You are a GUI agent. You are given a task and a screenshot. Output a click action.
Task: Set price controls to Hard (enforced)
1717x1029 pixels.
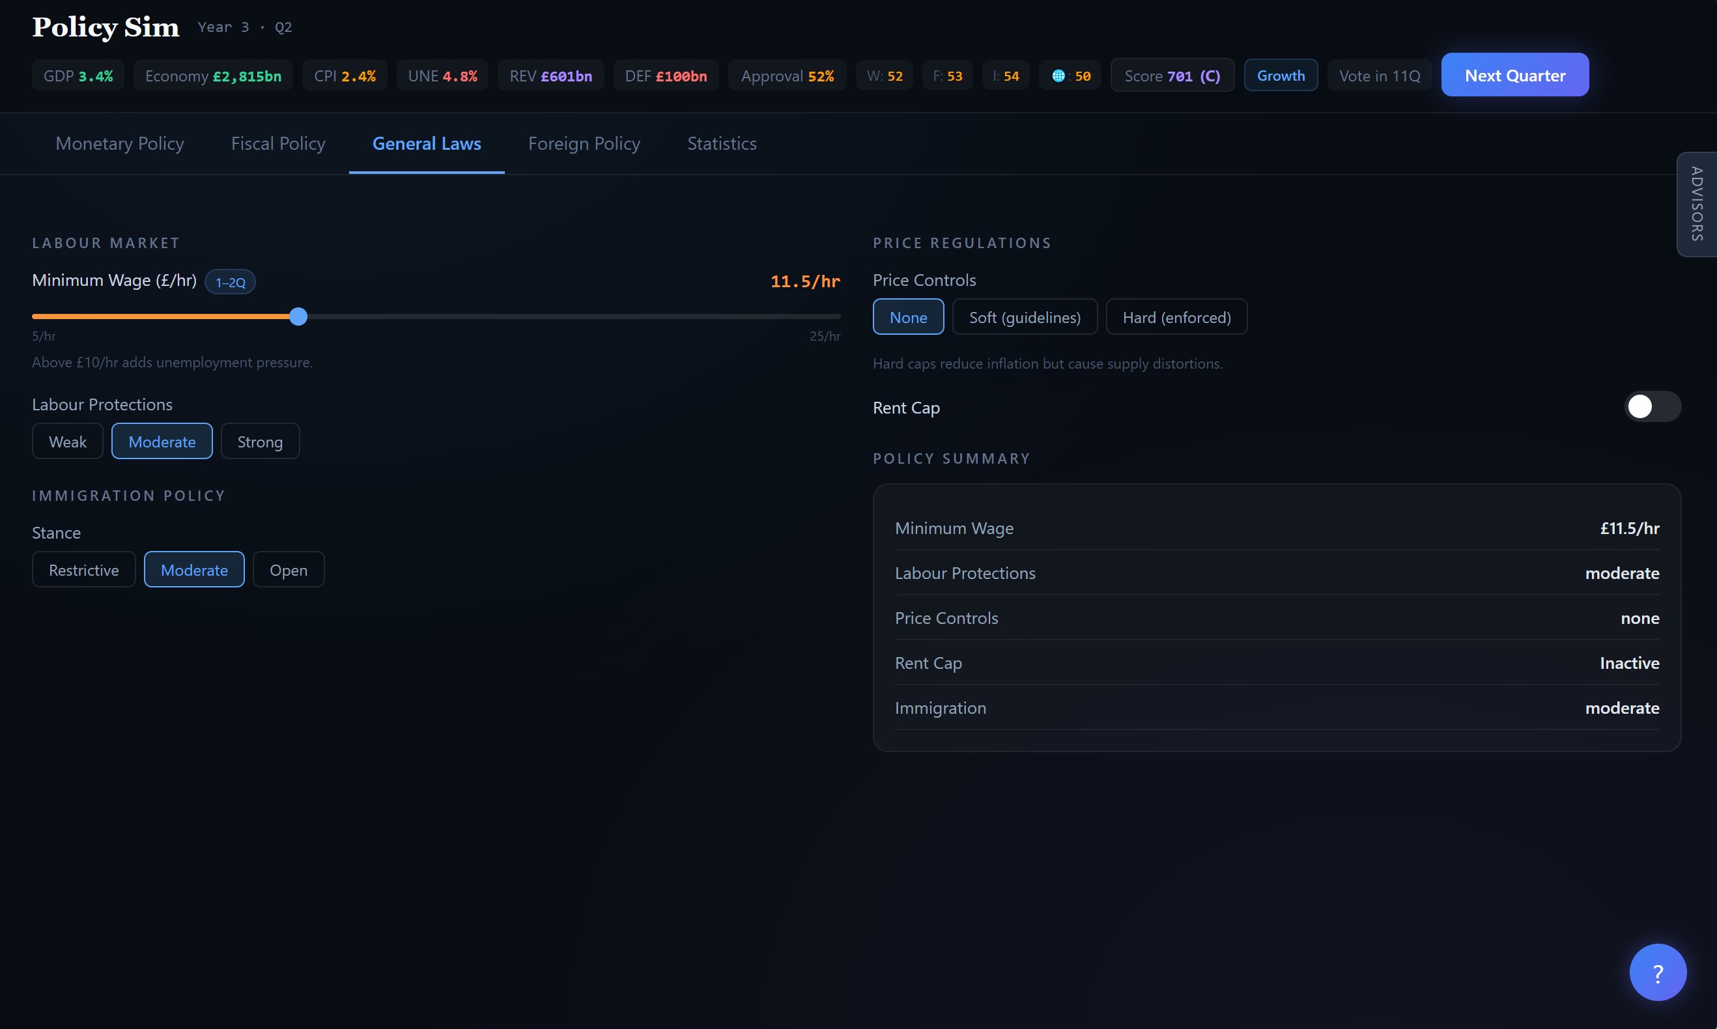pyautogui.click(x=1176, y=318)
